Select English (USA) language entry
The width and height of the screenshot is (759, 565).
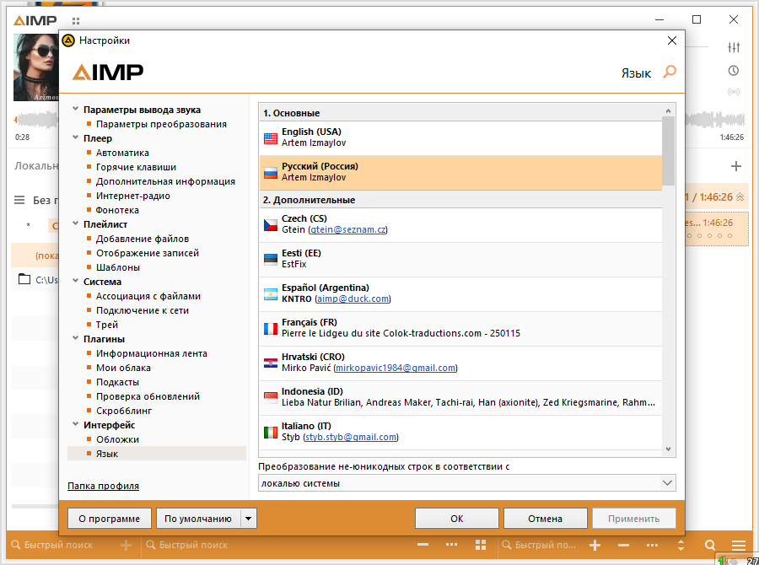coord(460,137)
